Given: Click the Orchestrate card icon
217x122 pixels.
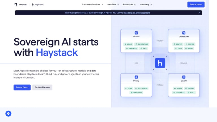Looking at the screenshot, I should tap(184, 33).
